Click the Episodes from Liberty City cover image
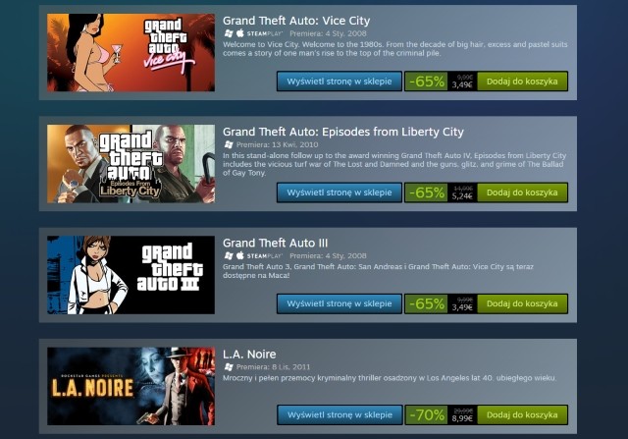 tap(131, 164)
